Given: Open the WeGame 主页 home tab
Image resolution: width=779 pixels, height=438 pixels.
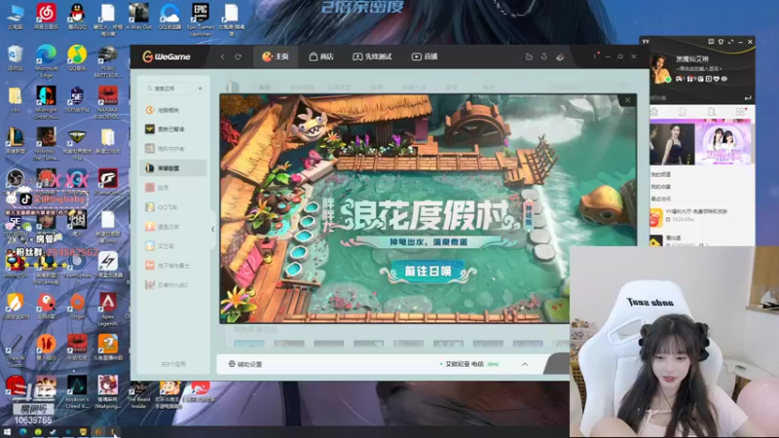Looking at the screenshot, I should click(276, 56).
